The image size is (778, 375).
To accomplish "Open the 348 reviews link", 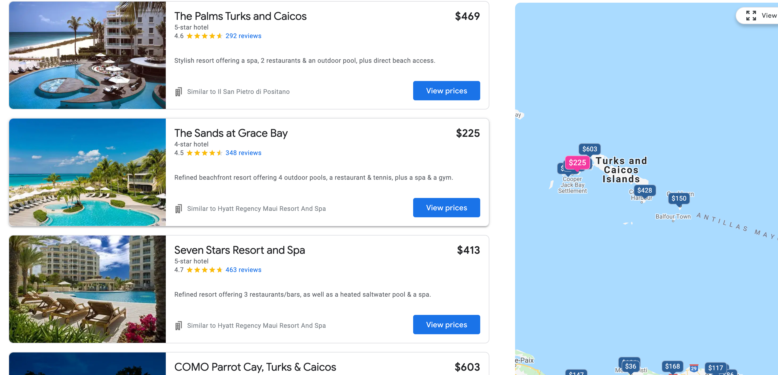I will [243, 153].
